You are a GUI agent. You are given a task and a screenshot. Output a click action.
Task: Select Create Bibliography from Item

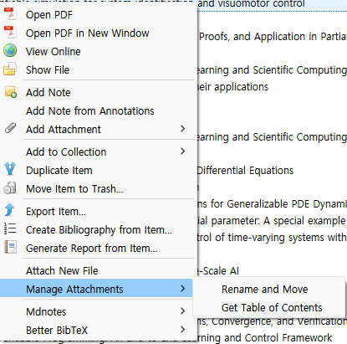[x=99, y=230]
